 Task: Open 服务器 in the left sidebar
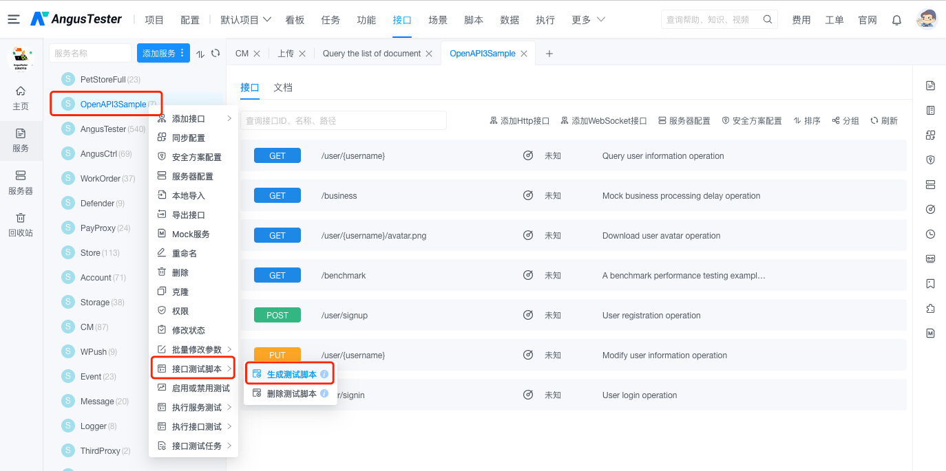coord(21,183)
